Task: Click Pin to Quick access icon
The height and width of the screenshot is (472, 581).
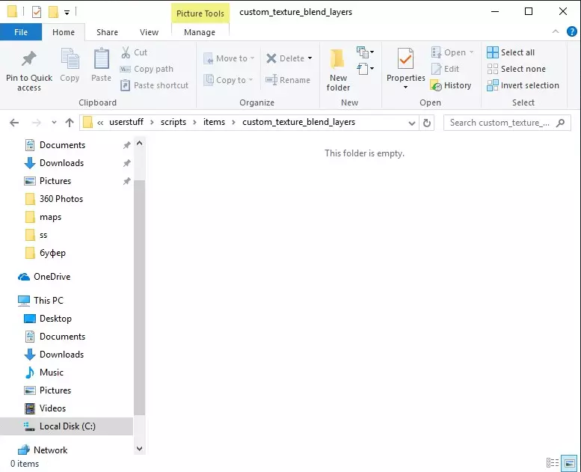Action: (x=29, y=59)
